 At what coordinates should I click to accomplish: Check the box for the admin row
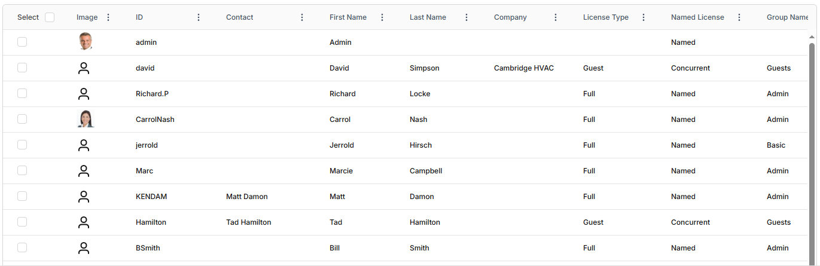pos(22,42)
